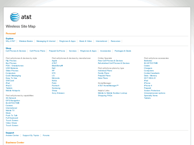The image size is (194, 145).
Task: Go to Messaging & Internet
Action: point(46,41)
